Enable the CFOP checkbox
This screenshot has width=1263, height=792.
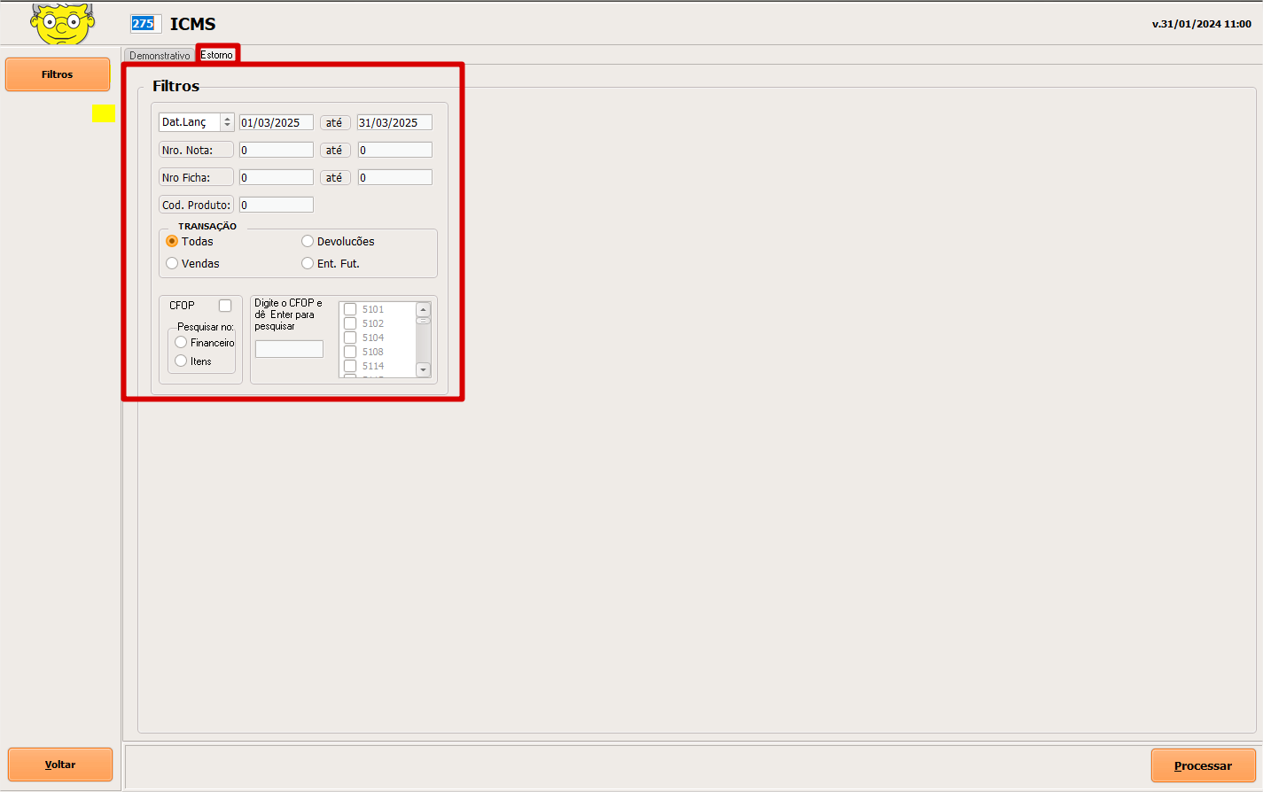[225, 306]
